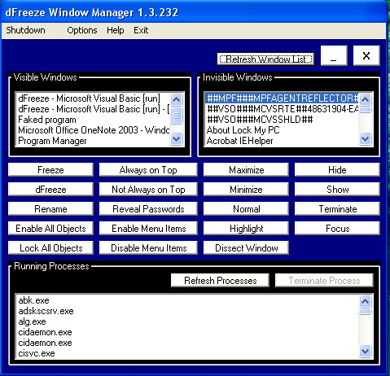Click the Disable Menu Items button
This screenshot has height=376, width=390.
(x=148, y=248)
